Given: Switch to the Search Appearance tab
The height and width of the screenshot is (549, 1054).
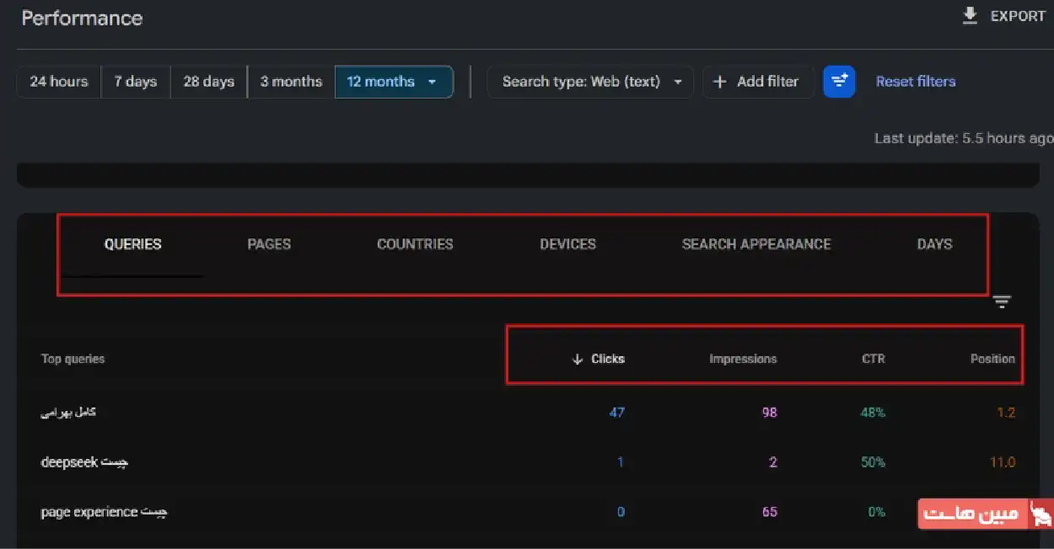Looking at the screenshot, I should (756, 244).
